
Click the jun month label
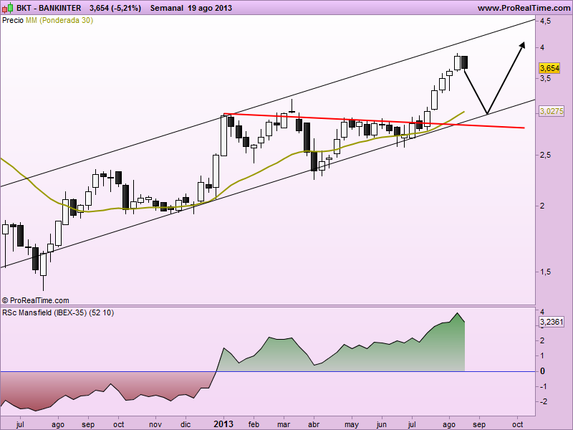tap(382, 425)
